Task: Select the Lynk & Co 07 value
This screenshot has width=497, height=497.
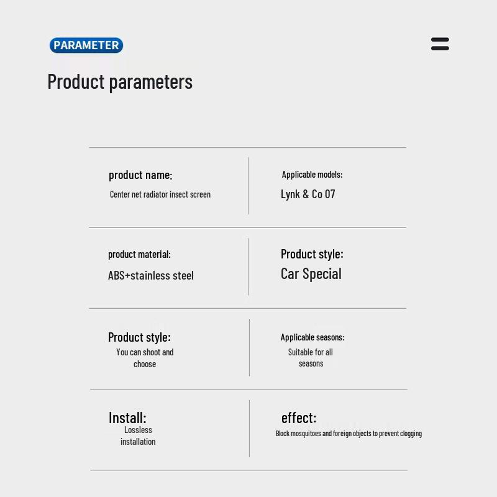Action: [x=308, y=194]
